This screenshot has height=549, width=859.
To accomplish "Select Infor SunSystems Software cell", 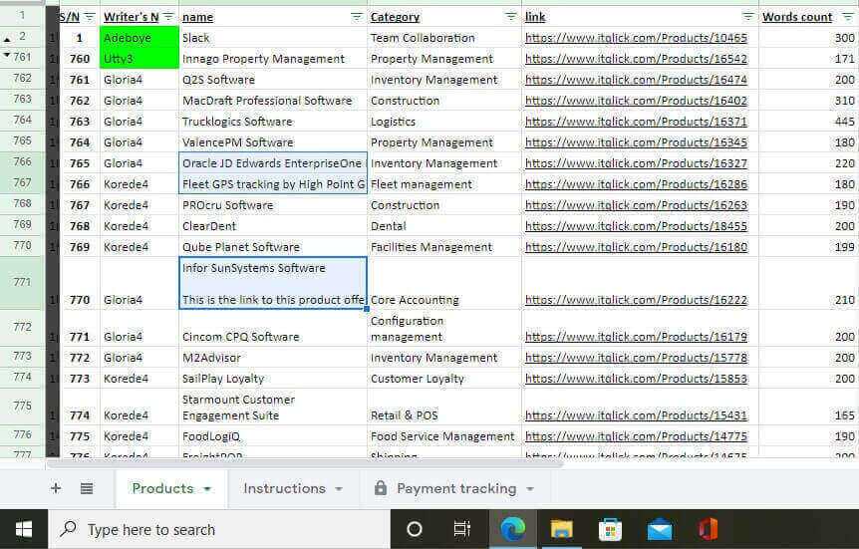I will pos(273,283).
